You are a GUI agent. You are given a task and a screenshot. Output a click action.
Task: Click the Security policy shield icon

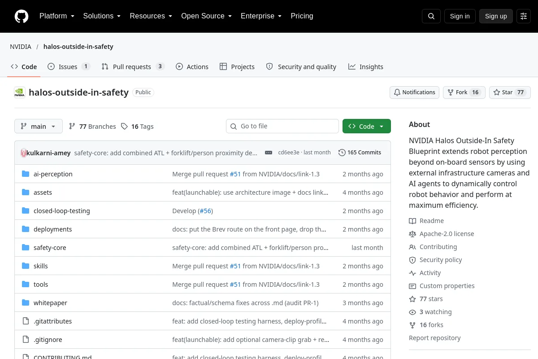tap(412, 260)
